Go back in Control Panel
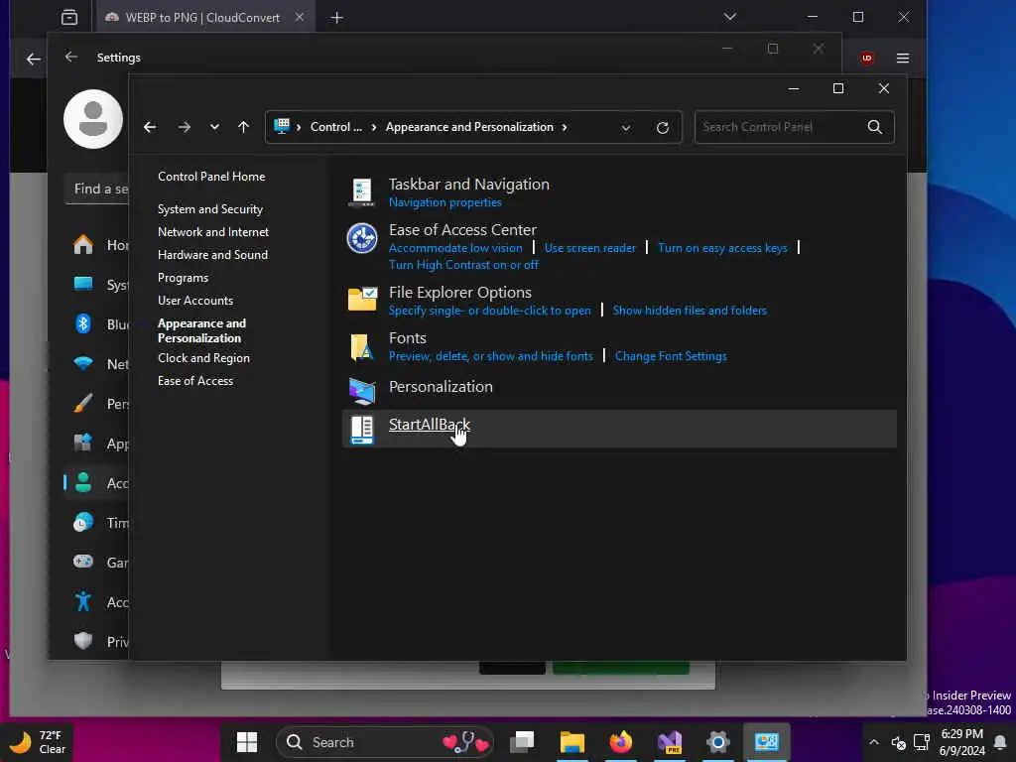Viewport: 1016px width, 762px height. [150, 127]
